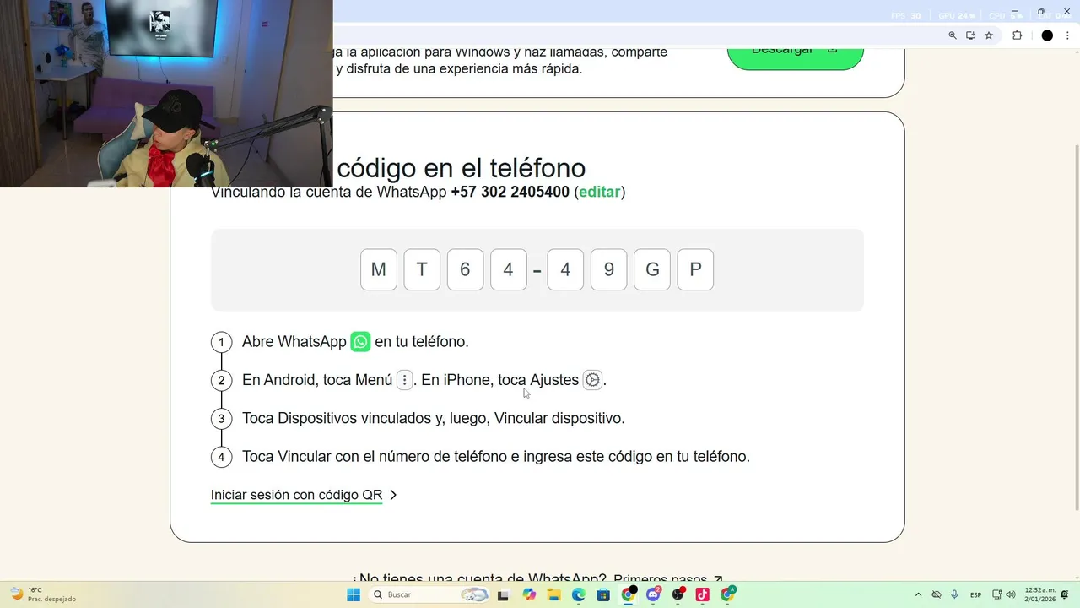Image resolution: width=1080 pixels, height=608 pixels.
Task: Click the volume speaker icon in tray
Action: [1011, 594]
